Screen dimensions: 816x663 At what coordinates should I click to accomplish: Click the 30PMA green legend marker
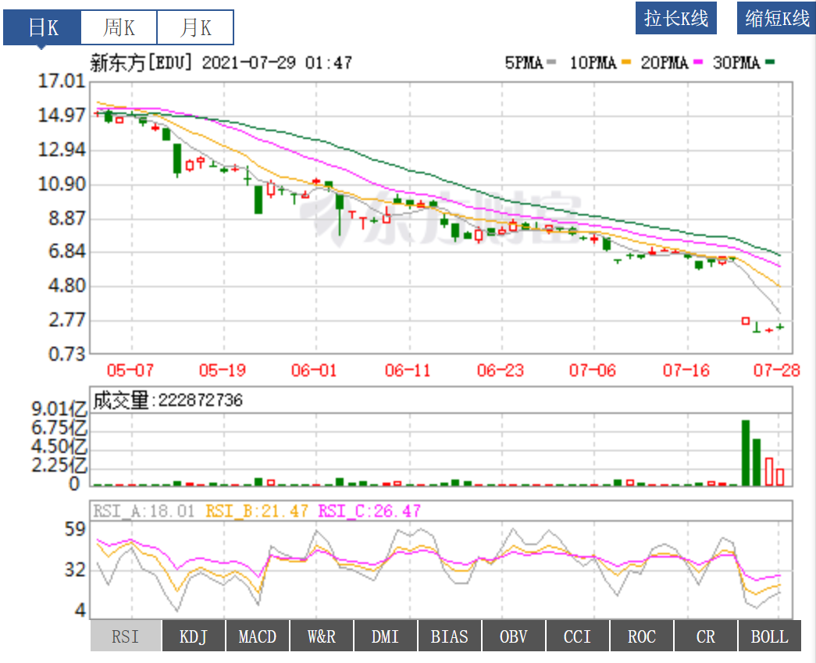point(769,62)
